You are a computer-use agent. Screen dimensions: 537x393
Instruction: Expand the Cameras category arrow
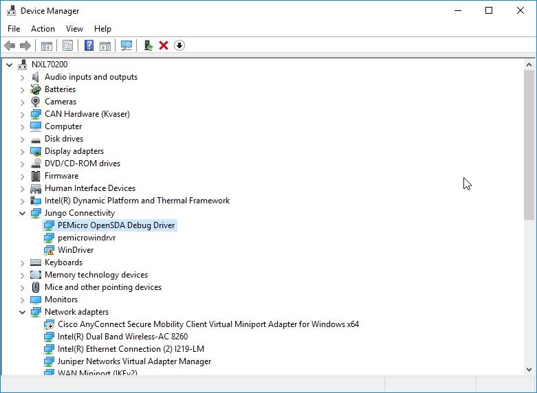click(22, 102)
